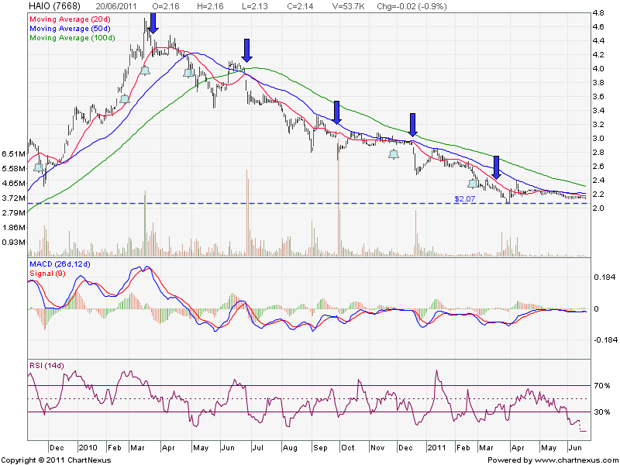Click the alert bell before December 2009
The width and height of the screenshot is (620, 465).
tap(38, 167)
